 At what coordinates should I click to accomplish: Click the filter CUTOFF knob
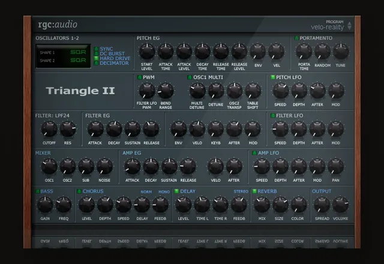pyautogui.click(x=49, y=129)
